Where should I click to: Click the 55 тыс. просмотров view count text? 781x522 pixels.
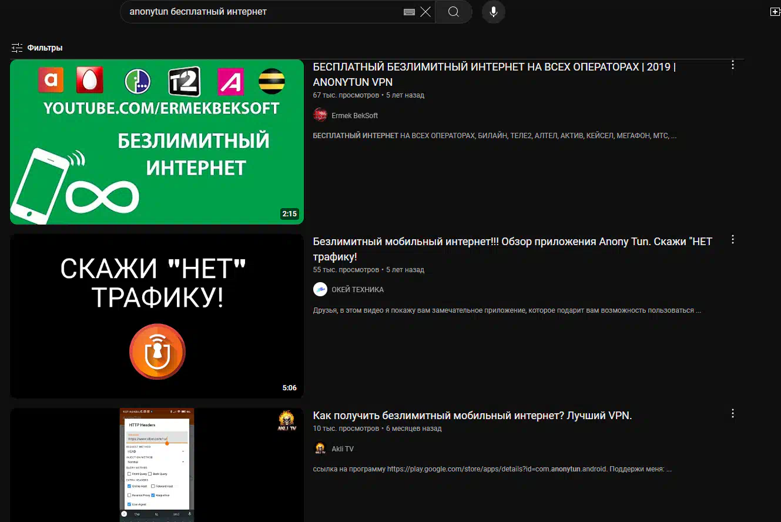tap(346, 270)
